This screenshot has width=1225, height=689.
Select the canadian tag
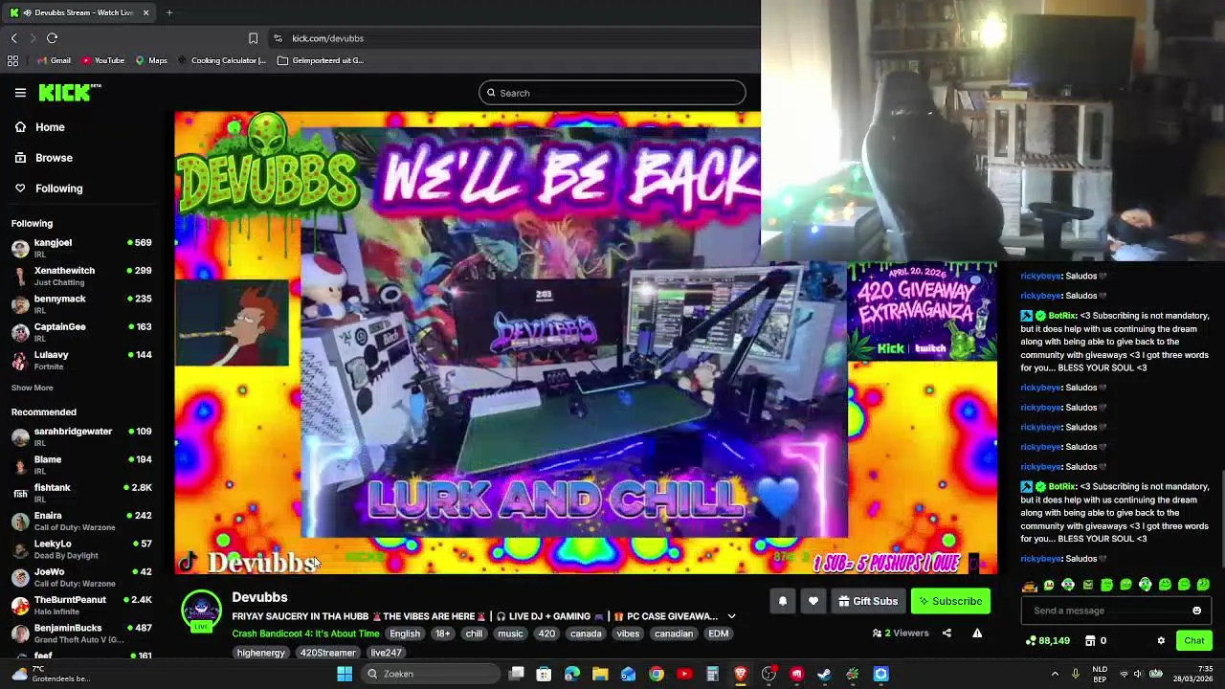(674, 633)
